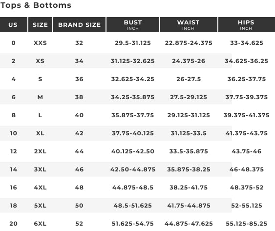This screenshot has height=231, width=275.
Task: Click hips value 43.75-46
Action: click(x=246, y=151)
